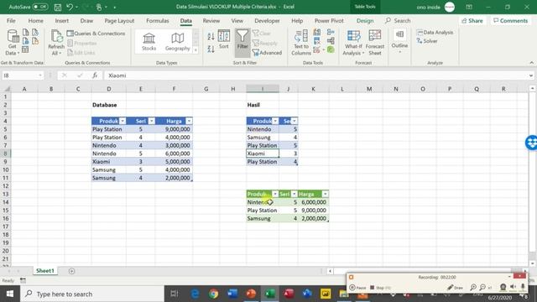
Task: Click the Dropbox badge icon
Action: 531,143
